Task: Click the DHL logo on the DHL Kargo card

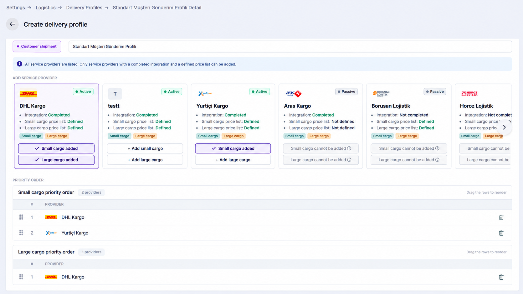Action: [28, 94]
